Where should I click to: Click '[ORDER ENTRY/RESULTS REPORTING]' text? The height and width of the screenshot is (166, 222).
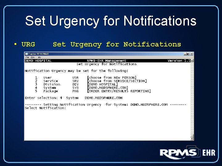tap(119, 91)
